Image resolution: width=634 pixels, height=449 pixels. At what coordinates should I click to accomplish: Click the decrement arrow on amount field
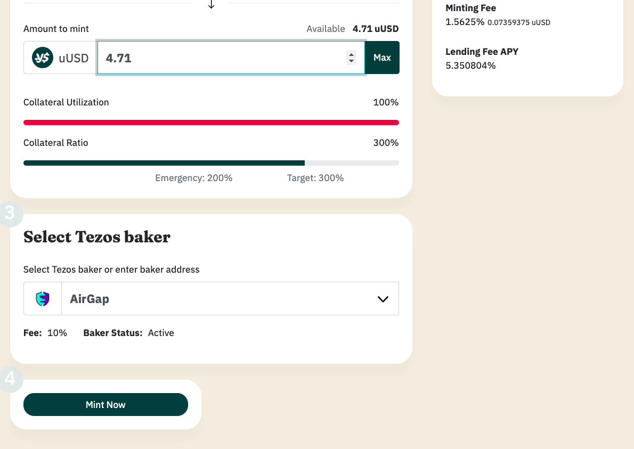[351, 61]
